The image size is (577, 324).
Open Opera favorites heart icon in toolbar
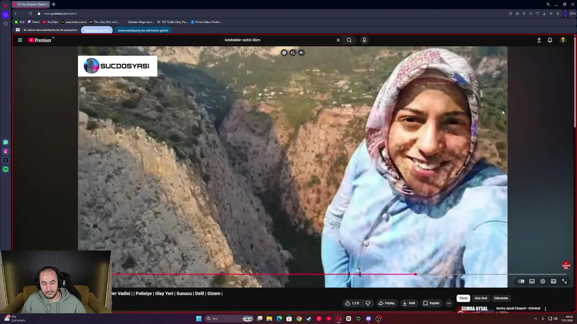[x=537, y=13]
